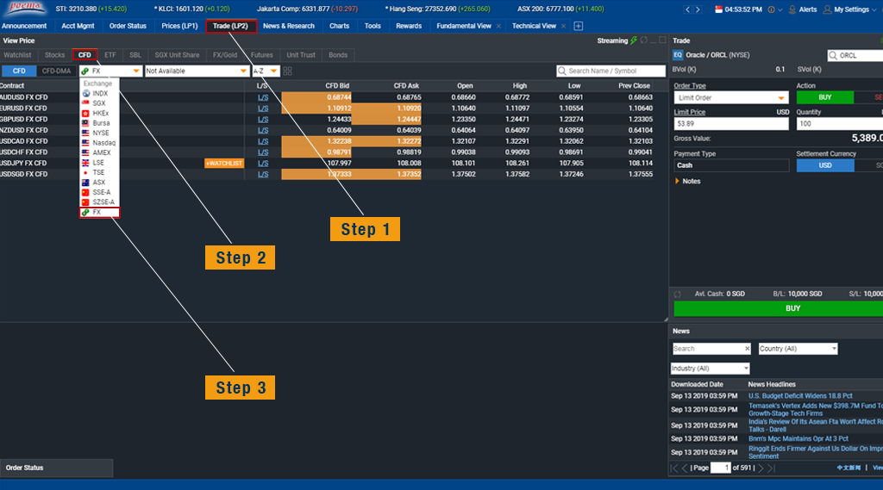Click search magnifier in Search Name / Symbol
Image resolution: width=883 pixels, height=490 pixels.
click(x=561, y=71)
